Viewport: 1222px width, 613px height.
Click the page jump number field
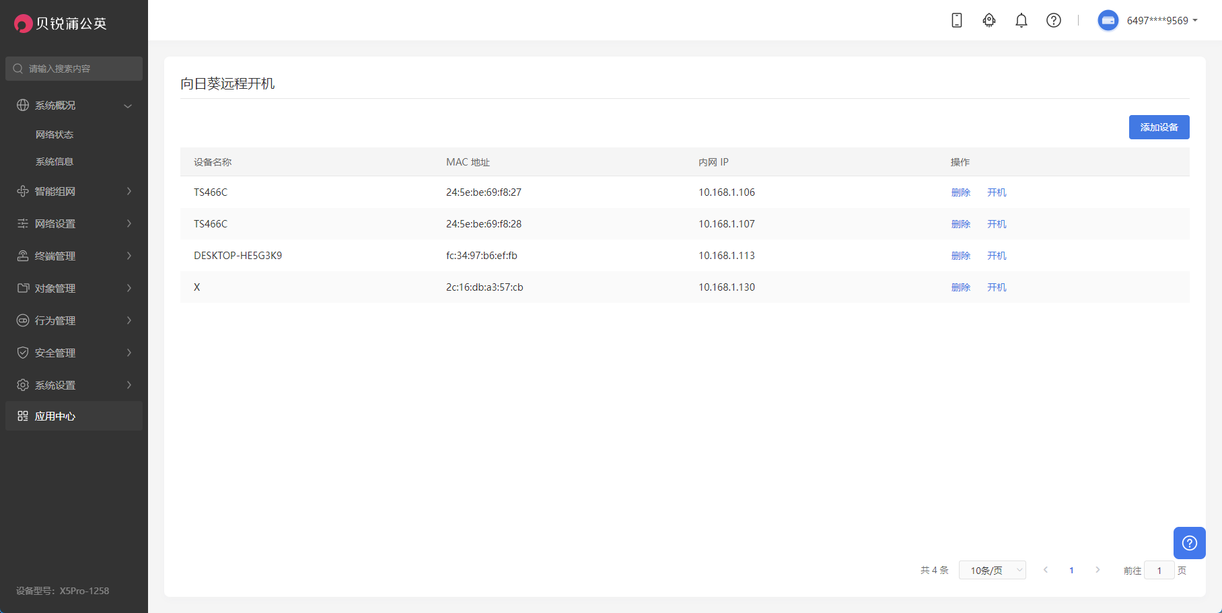pos(1159,570)
